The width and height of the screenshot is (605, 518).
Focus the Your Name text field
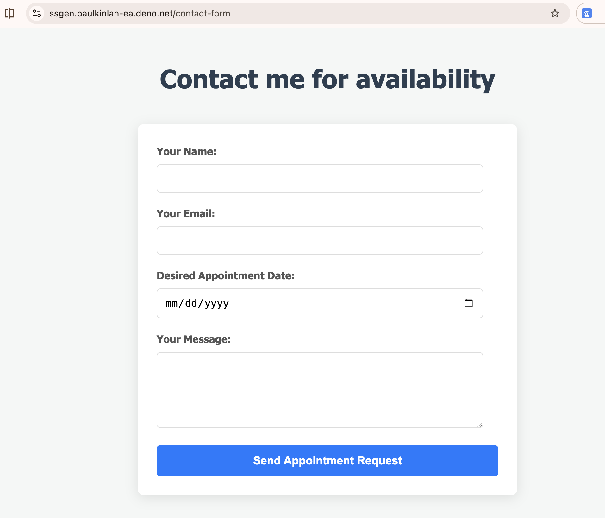pos(320,178)
